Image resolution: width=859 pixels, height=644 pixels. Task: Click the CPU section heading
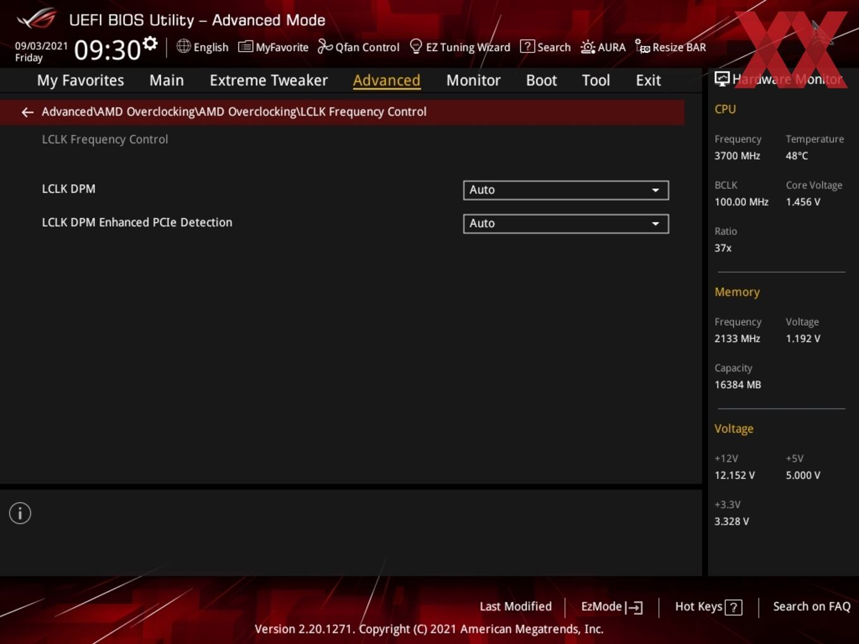click(x=725, y=109)
